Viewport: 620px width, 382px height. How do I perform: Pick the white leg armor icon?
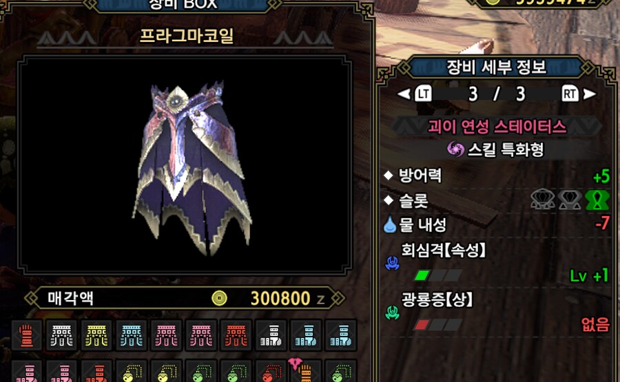tap(271, 335)
